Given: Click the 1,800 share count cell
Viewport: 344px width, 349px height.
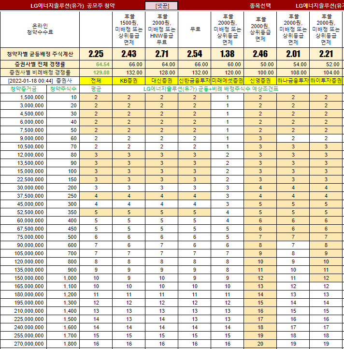Looking at the screenshot, I should coord(63,344).
